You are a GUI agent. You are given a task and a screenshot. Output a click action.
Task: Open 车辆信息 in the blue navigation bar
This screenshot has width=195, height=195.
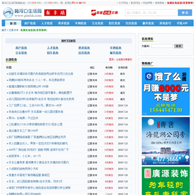pyautogui.click(x=81, y=23)
